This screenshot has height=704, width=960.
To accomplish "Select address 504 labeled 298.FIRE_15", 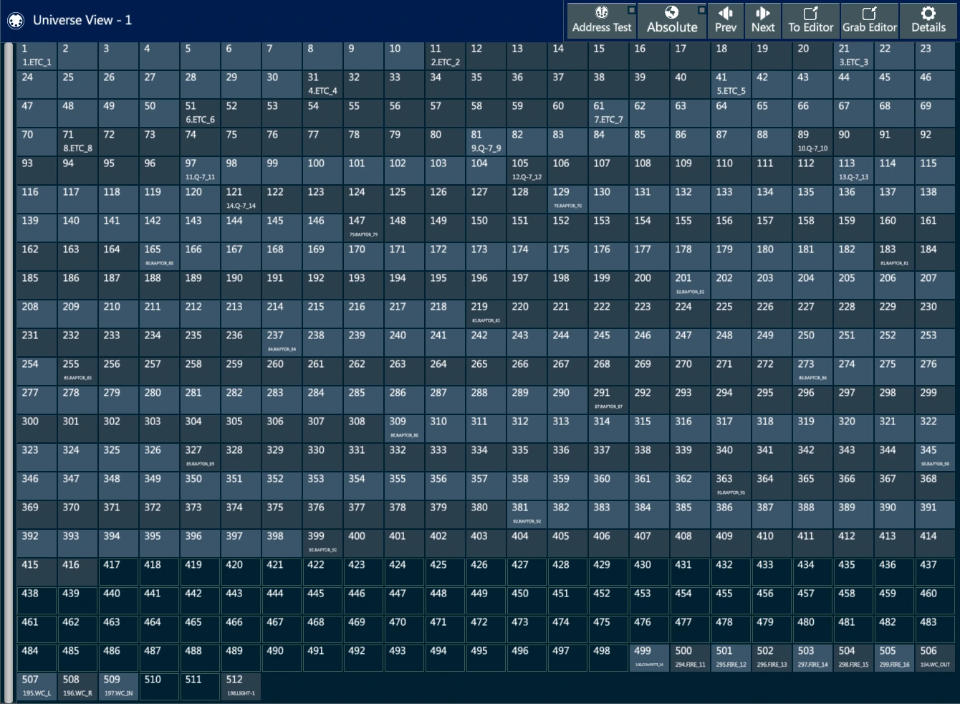I will pos(853,658).
